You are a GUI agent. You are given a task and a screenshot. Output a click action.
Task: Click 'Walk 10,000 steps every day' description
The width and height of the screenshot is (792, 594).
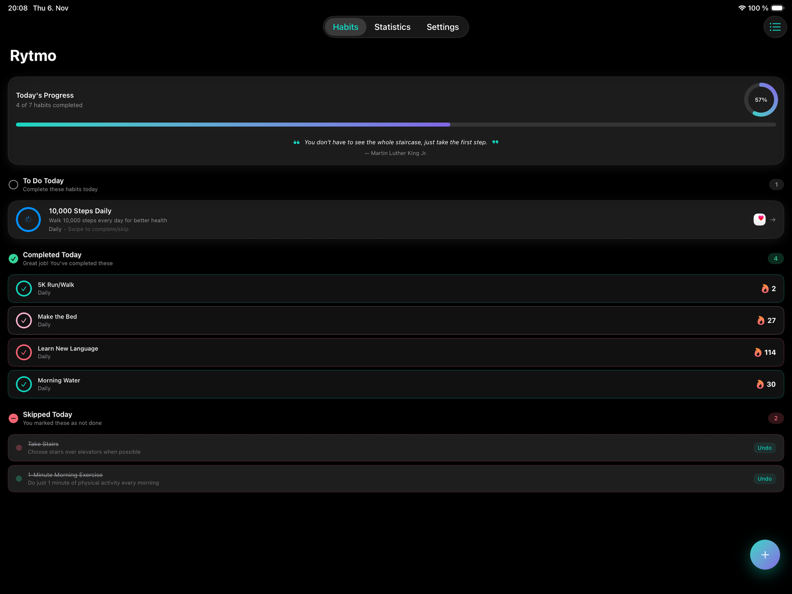click(x=108, y=220)
